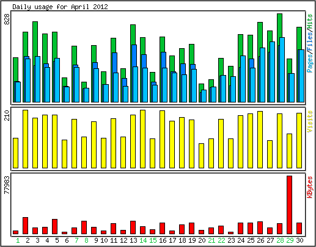
Task: Click the red KBytes bar for day 5
Action: pyautogui.click(x=54, y=227)
